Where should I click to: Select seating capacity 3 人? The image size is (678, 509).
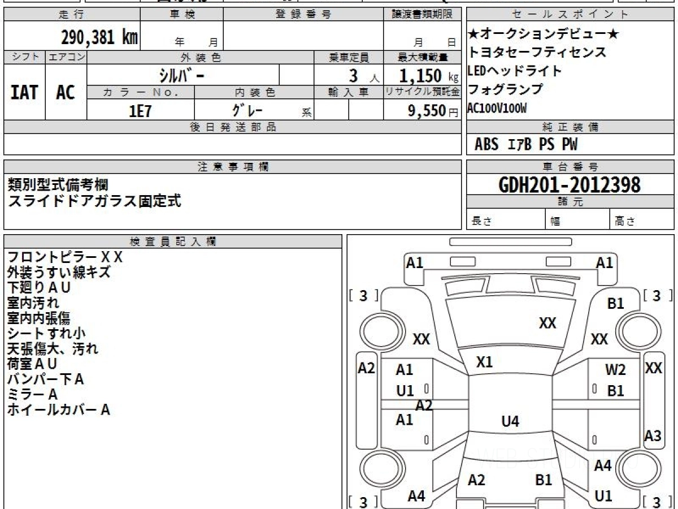[363, 76]
